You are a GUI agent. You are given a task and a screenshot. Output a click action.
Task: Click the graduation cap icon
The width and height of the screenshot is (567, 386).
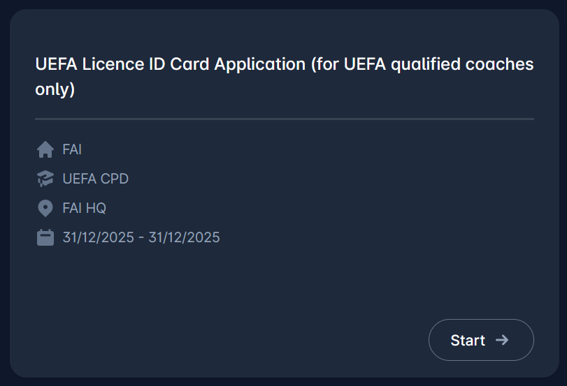(x=45, y=179)
